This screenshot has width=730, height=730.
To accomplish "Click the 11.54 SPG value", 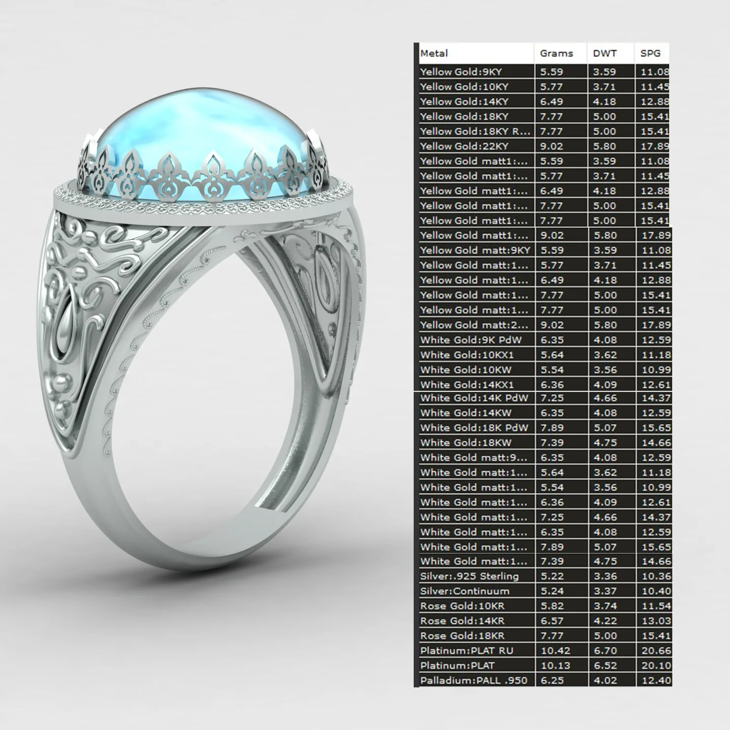I will [x=656, y=606].
